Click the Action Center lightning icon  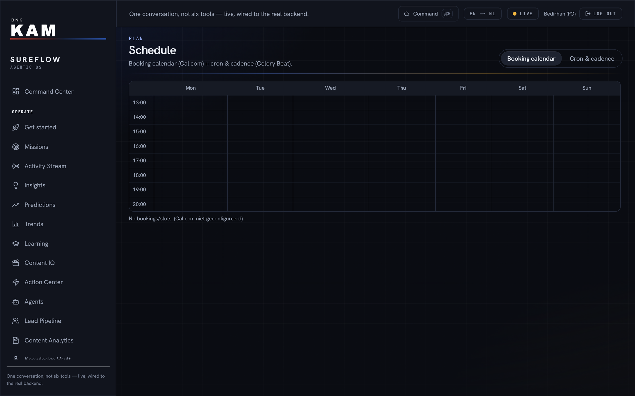16,282
